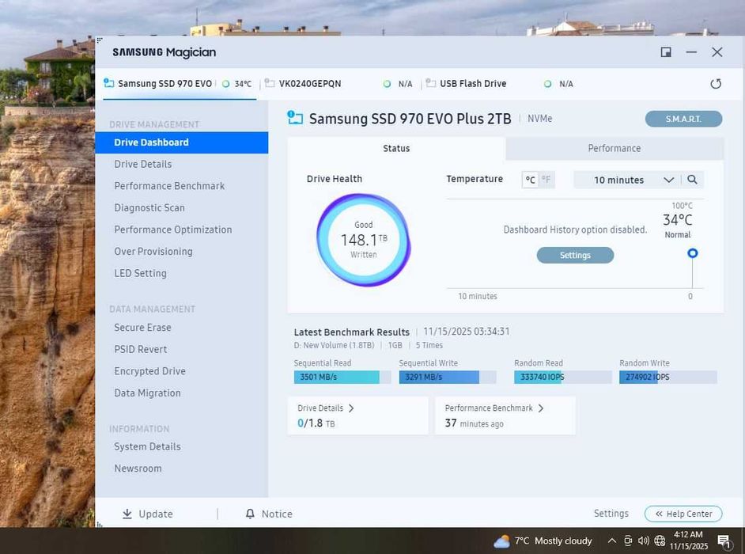Expand Drive Details card chevron

351,408
